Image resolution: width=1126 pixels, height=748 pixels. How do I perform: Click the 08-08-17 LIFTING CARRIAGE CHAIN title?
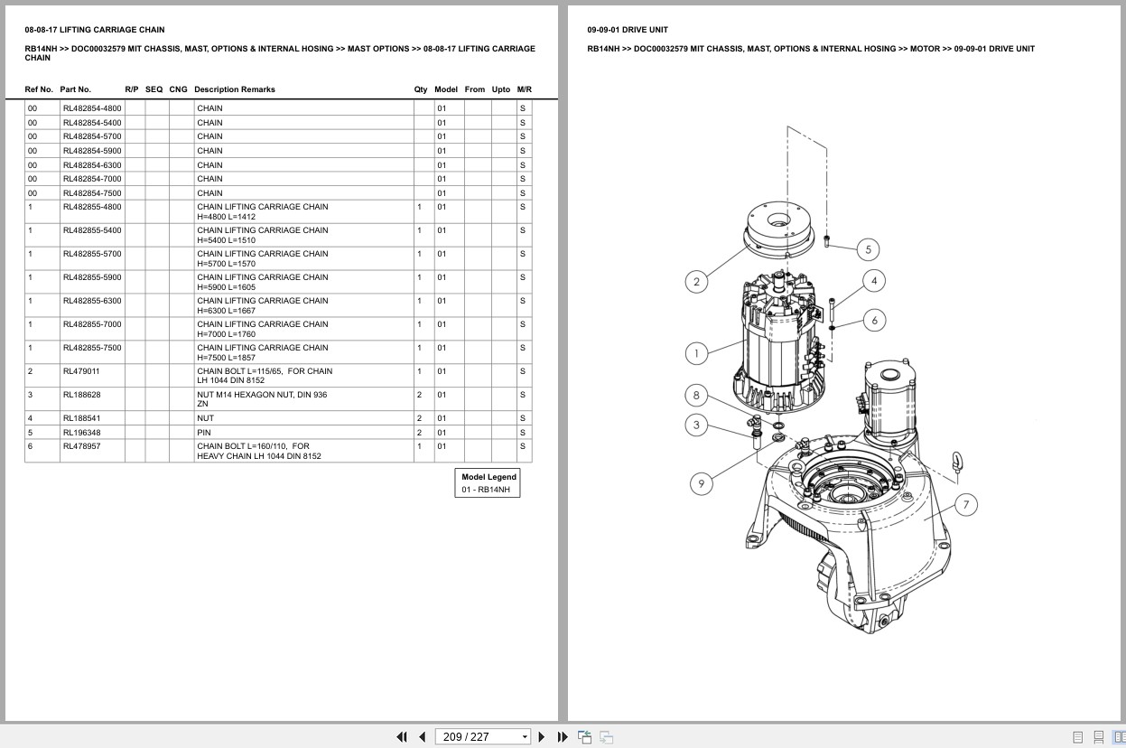tap(95, 30)
